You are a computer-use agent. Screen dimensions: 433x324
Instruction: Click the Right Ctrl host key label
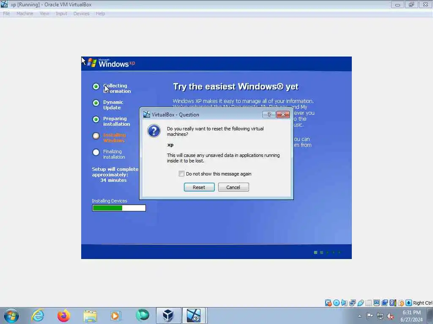[x=422, y=303]
